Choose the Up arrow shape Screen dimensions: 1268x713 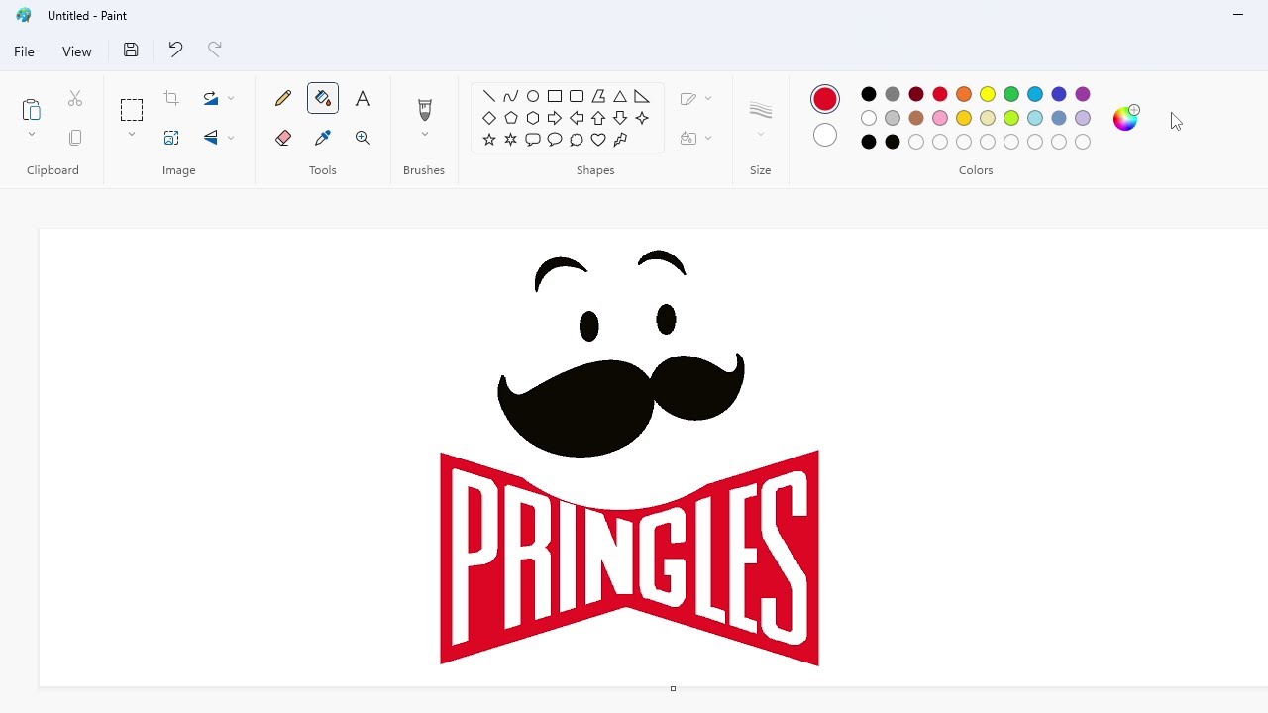click(598, 118)
